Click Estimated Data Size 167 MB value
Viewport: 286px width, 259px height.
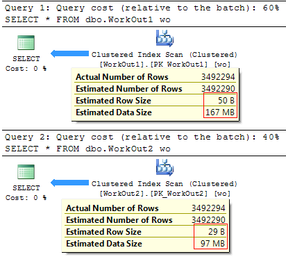pyautogui.click(x=220, y=112)
